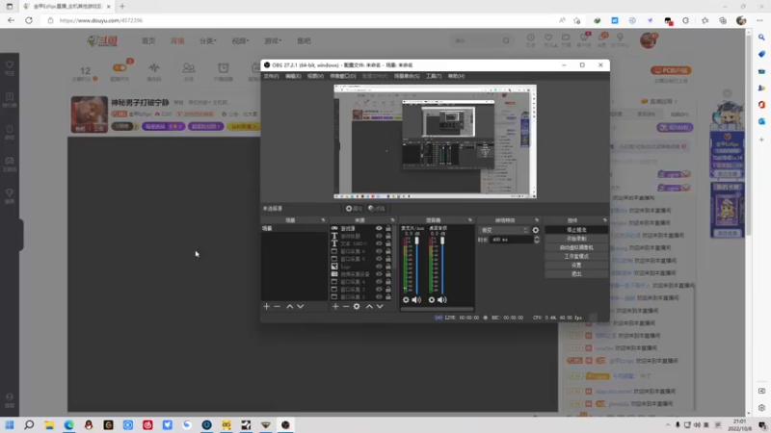Open File Explorer from the taskbar
The height and width of the screenshot is (433, 771).
[x=49, y=425]
